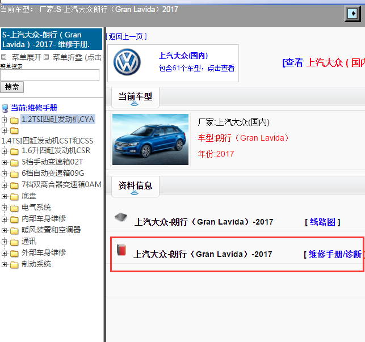
Task: Click the 搜索 search button
Action: pyautogui.click(x=12, y=87)
